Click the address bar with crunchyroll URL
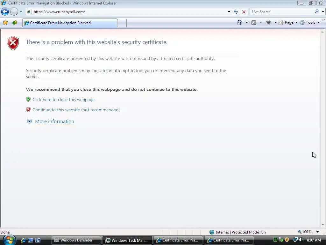The height and width of the screenshot is (245, 326). (129, 12)
